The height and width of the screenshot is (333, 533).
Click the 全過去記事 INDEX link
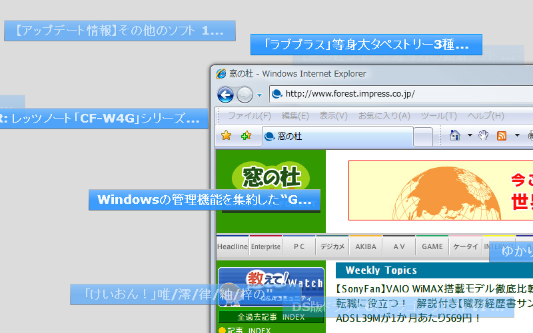pyautogui.click(x=271, y=317)
